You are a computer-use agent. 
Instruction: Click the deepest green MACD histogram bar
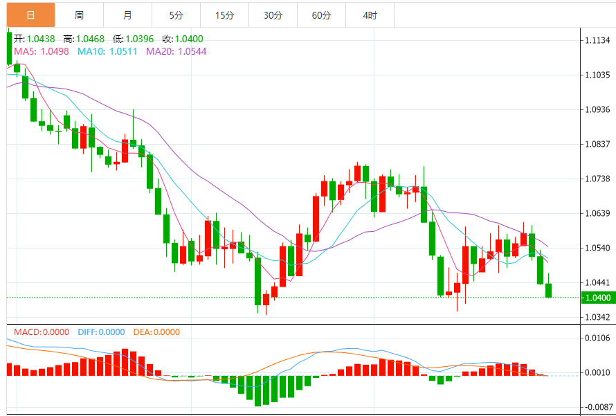point(257,391)
